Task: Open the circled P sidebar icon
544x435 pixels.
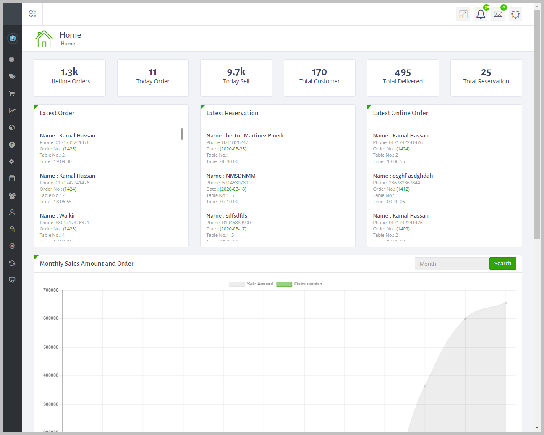Action: coord(12,145)
